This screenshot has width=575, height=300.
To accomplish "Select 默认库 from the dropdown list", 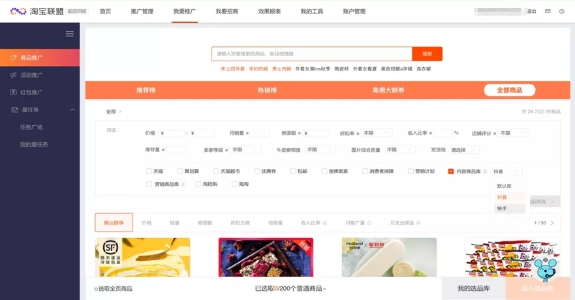I will pos(505,186).
